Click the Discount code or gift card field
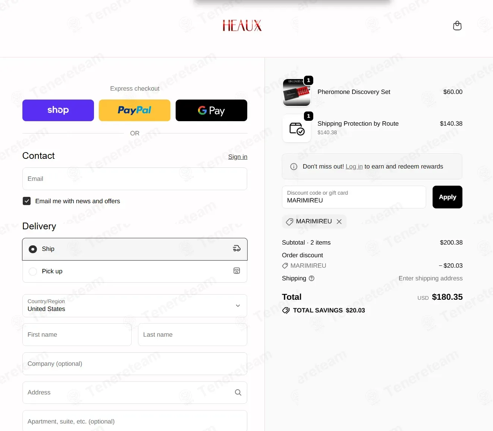Image resolution: width=493 pixels, height=431 pixels. pyautogui.click(x=354, y=197)
